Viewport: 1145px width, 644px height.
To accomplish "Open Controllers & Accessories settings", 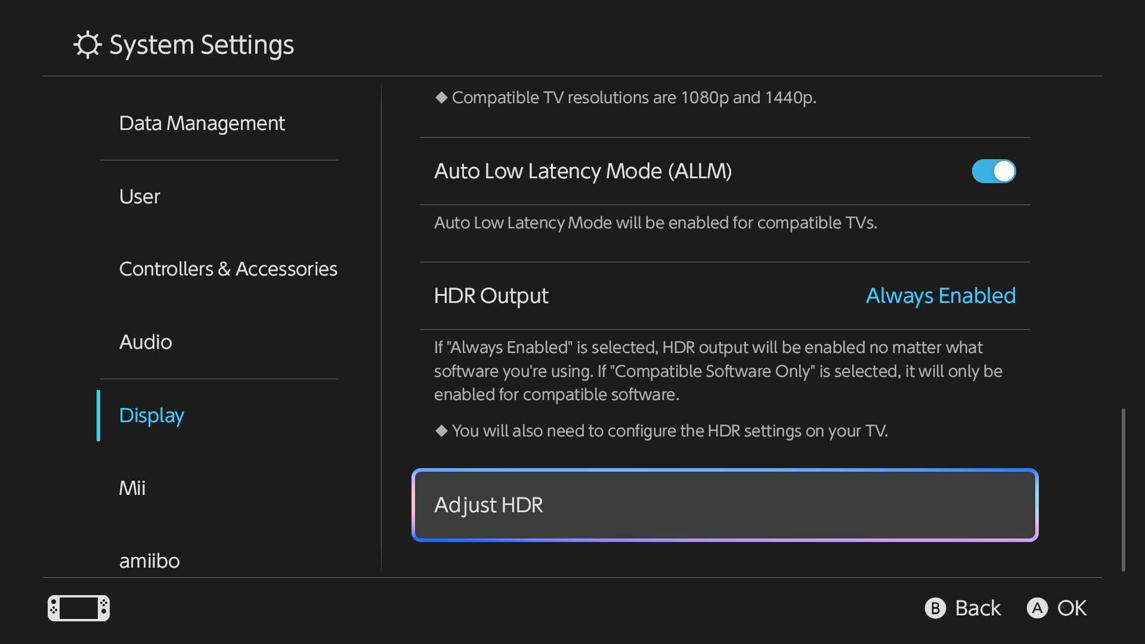I will tap(228, 269).
